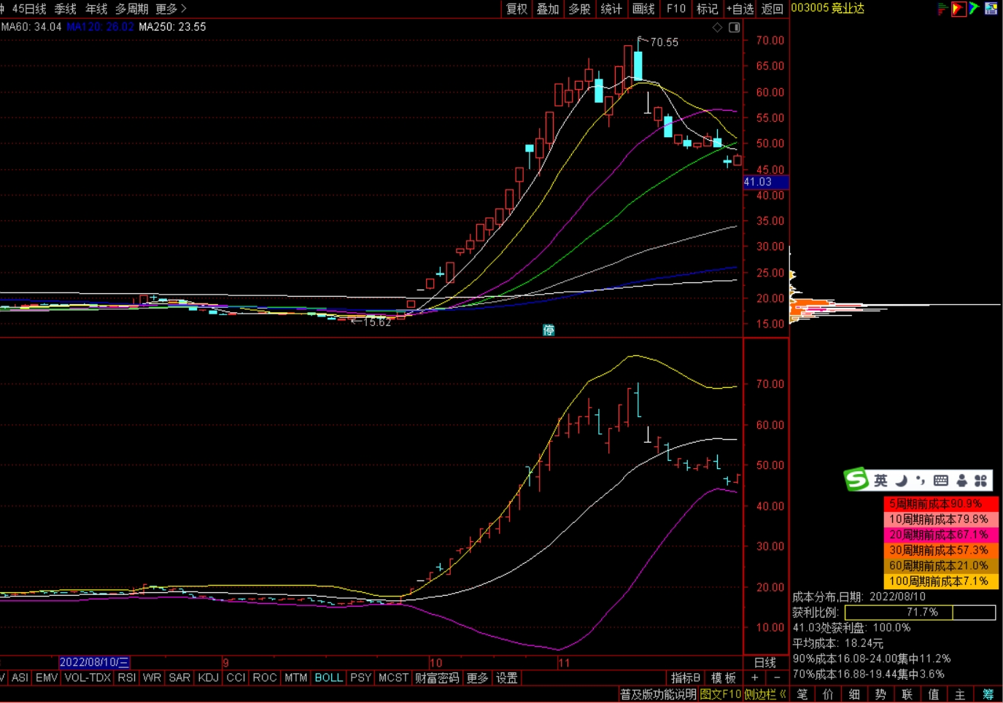Image resolution: width=1003 pixels, height=703 pixels.
Task: Click the green bar-chart icon beside stock name
Action: [942, 9]
